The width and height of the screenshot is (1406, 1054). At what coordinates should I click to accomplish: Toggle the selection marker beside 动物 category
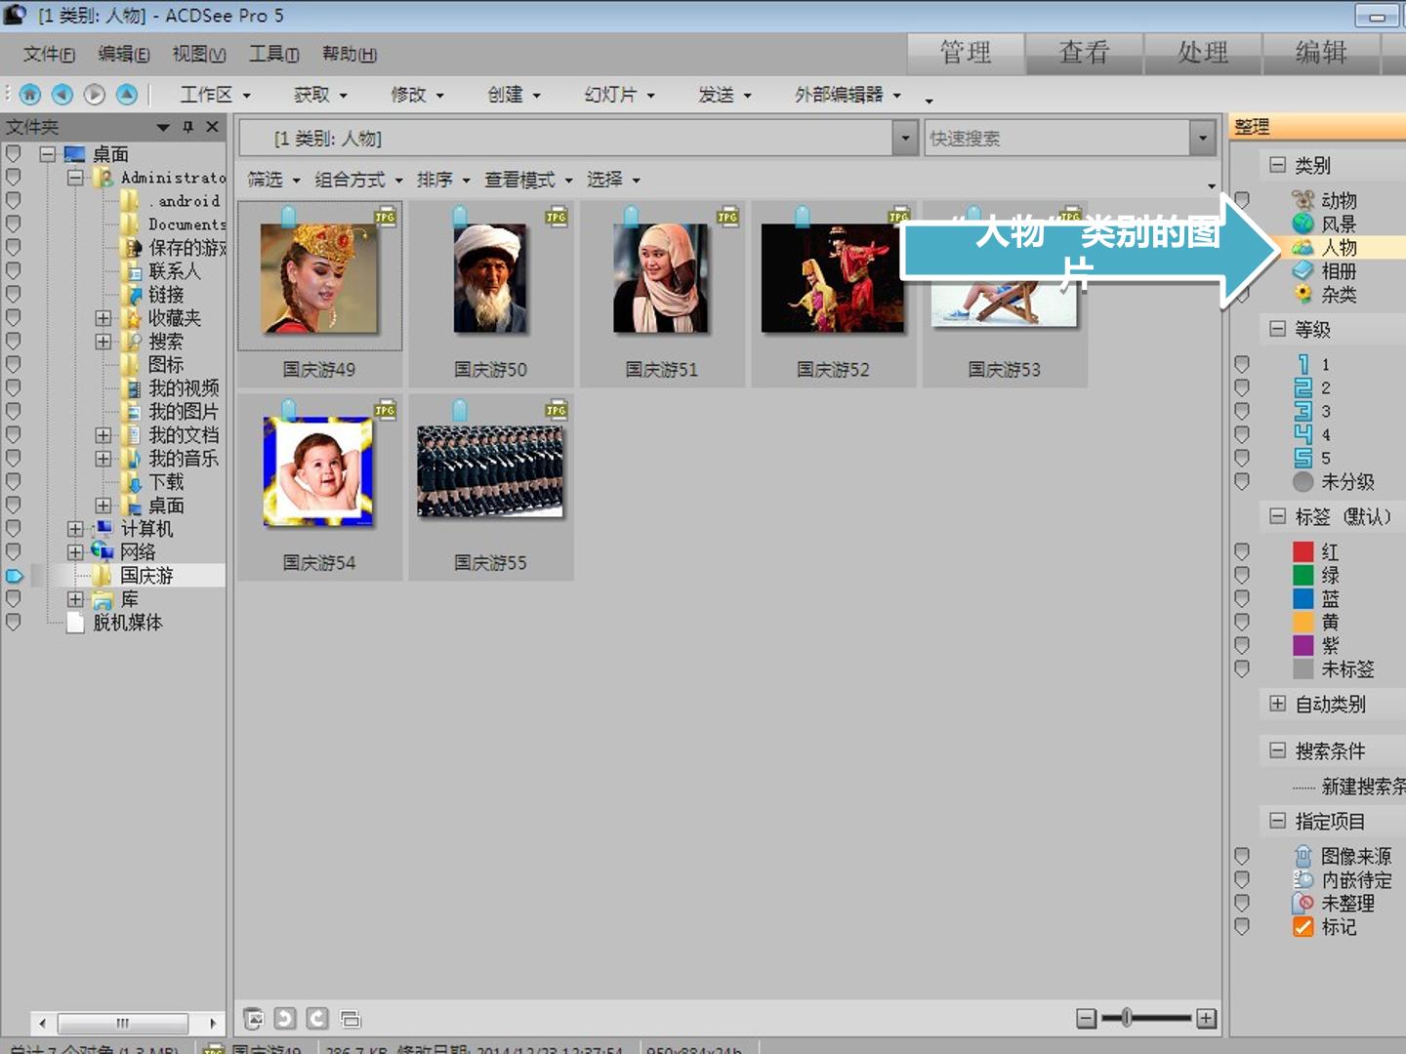point(1242,200)
